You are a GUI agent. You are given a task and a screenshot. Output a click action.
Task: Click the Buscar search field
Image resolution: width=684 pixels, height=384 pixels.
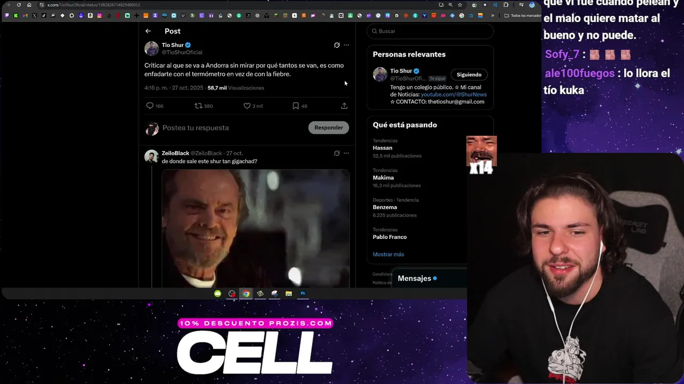pos(430,31)
